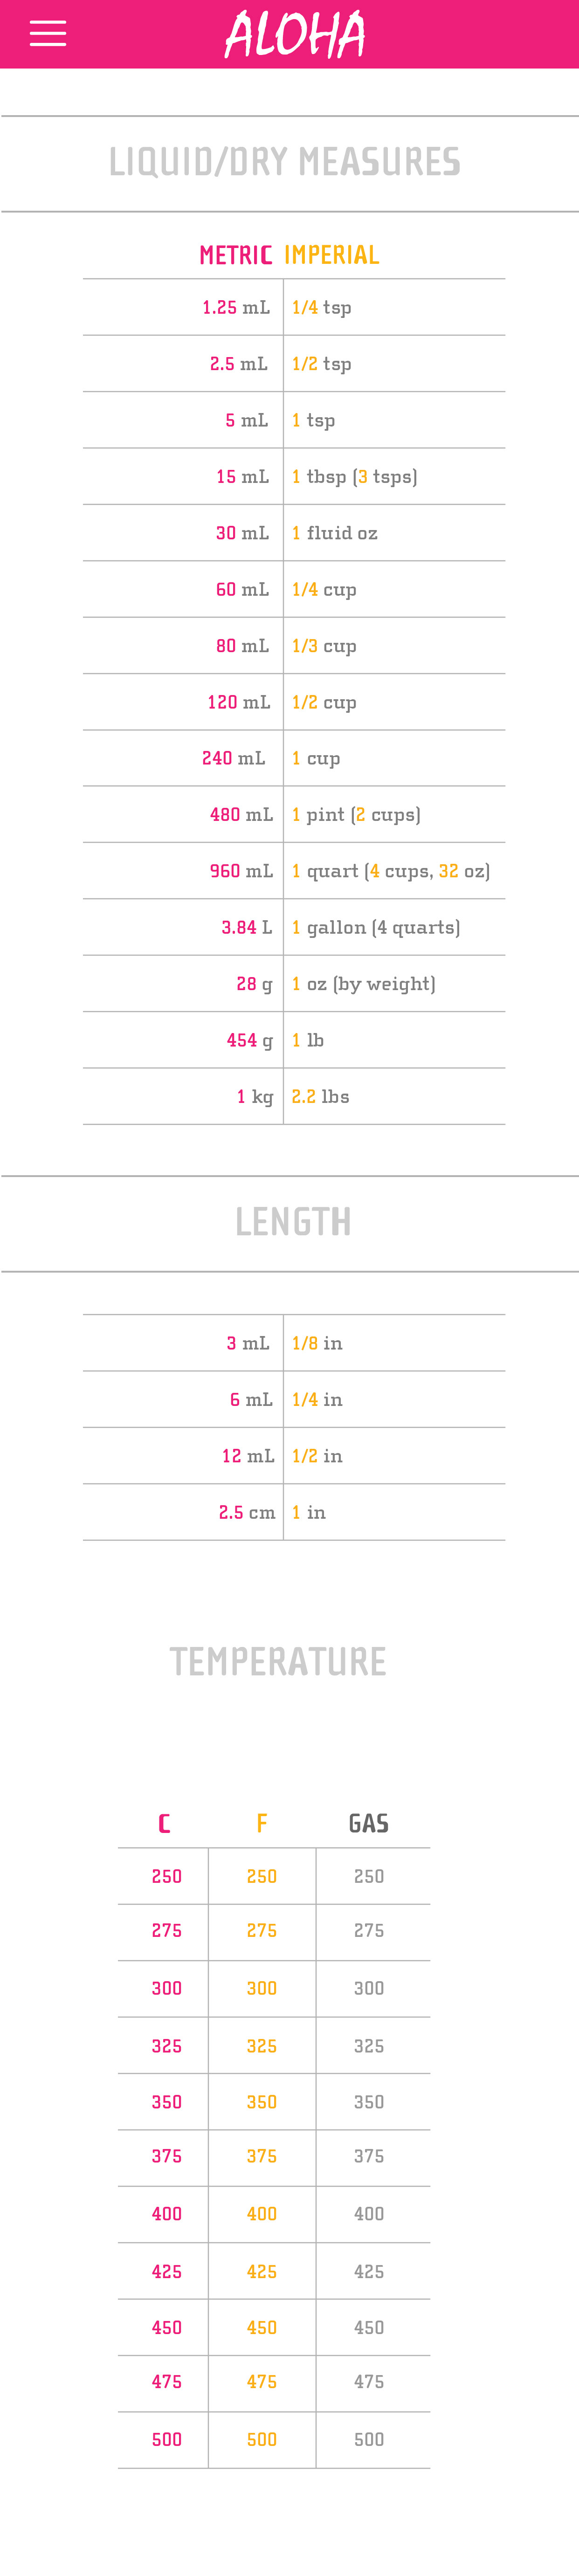This screenshot has width=579, height=2576.
Task: Click the TEMPERATURE section heading
Action: pyautogui.click(x=278, y=1661)
